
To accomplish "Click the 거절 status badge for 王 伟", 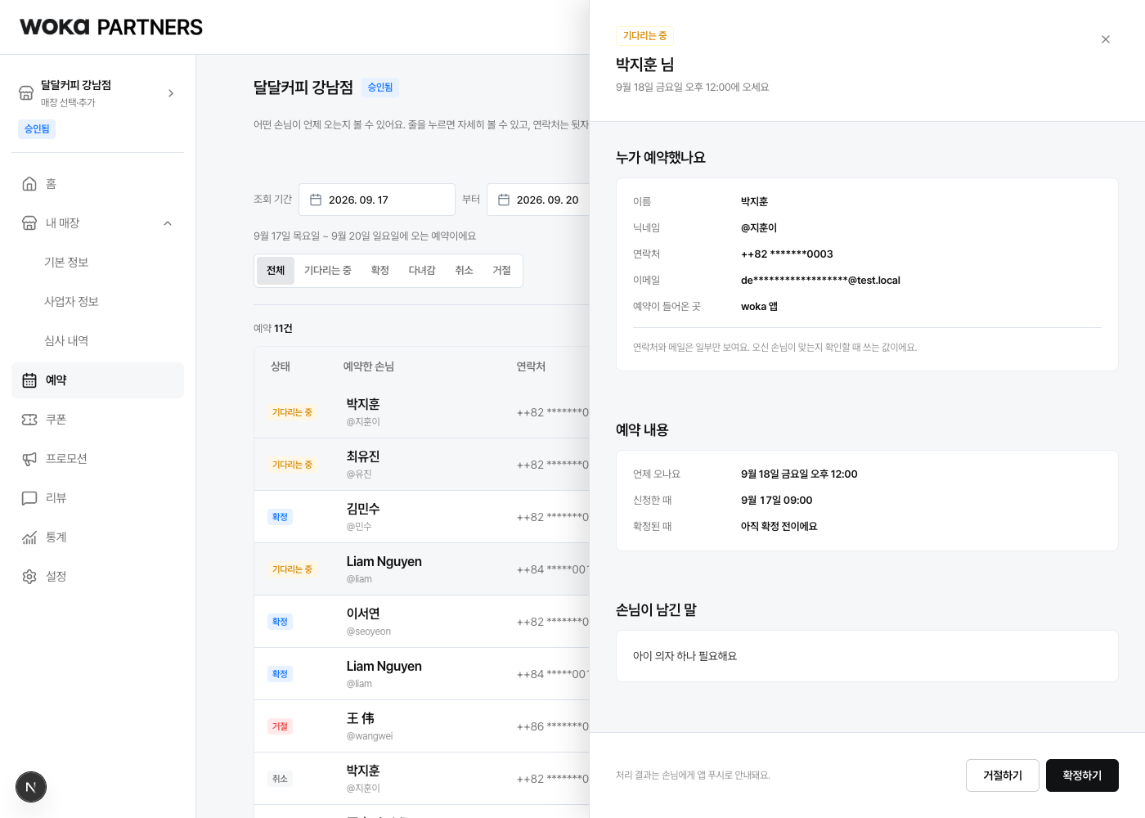I will (x=280, y=726).
